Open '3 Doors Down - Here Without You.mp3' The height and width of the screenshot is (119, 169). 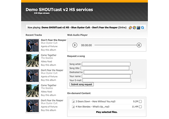96,101
